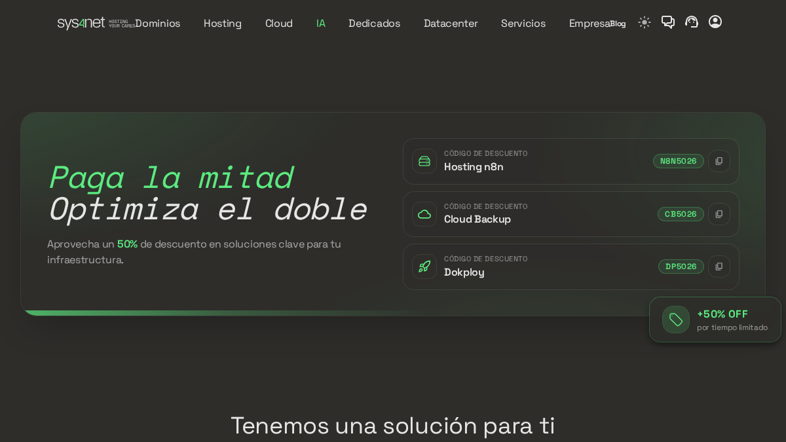Click the CB5026 code badge
The height and width of the screenshot is (442, 786).
(x=681, y=214)
